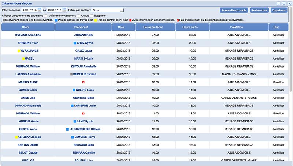This screenshot has width=293, height=166.
Task: Click yellow marker next to KERJEAN Joseph
Action: (x=16, y=137)
